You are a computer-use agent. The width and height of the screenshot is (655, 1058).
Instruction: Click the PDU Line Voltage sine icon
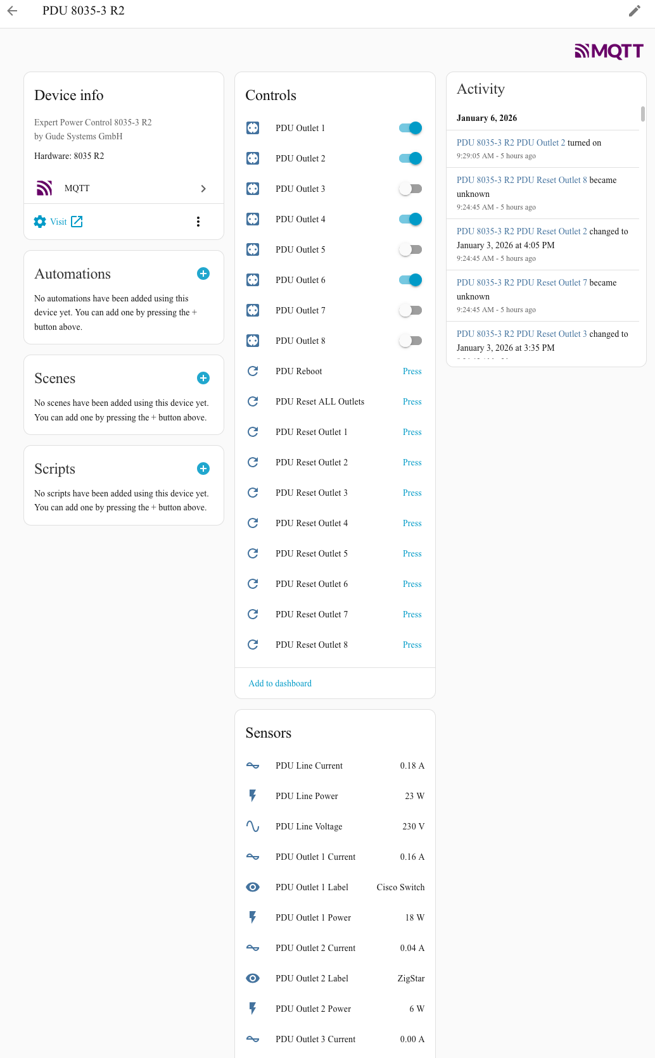tap(253, 826)
